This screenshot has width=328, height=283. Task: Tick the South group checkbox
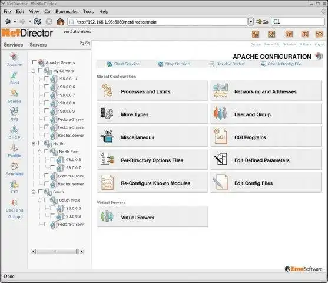coord(41,191)
